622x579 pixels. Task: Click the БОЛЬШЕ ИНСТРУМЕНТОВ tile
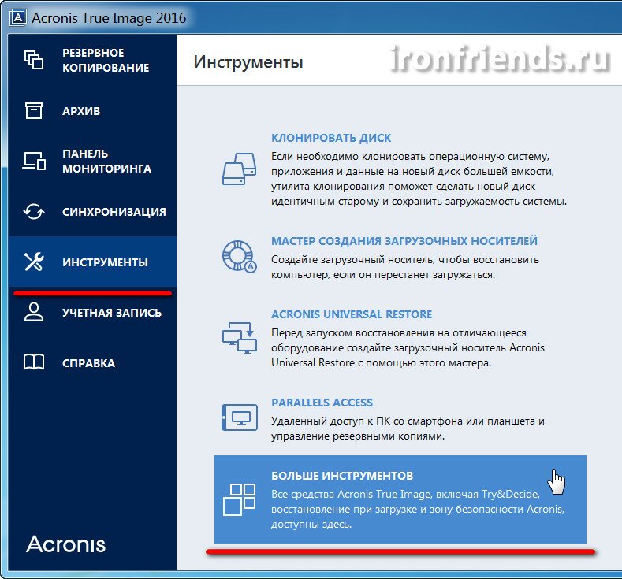(400, 499)
